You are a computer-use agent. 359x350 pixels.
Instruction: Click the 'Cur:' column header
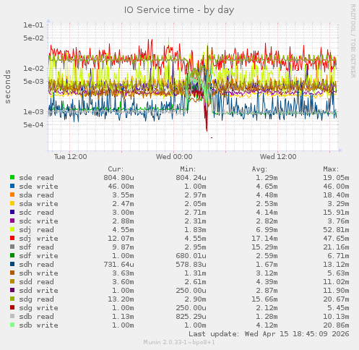pos(116,169)
